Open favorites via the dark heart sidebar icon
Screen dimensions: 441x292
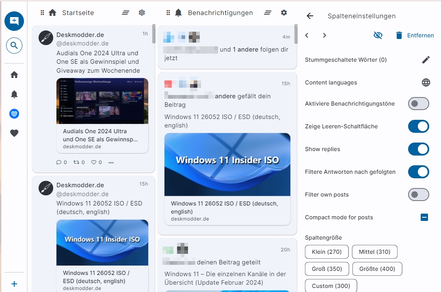(x=14, y=133)
